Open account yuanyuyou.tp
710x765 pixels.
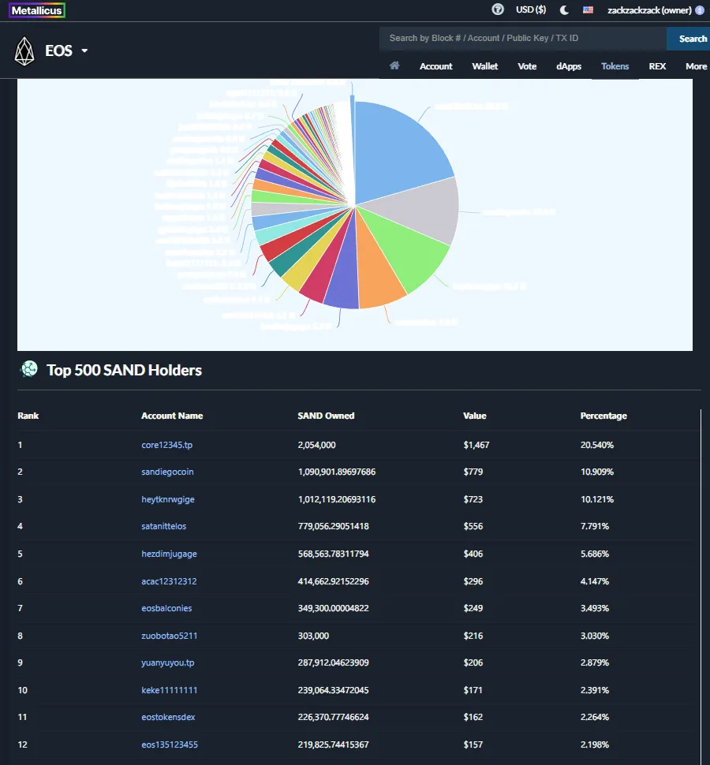(168, 662)
